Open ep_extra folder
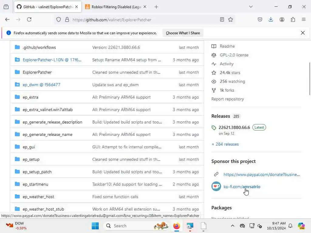The image size is (311, 233). click(30, 97)
